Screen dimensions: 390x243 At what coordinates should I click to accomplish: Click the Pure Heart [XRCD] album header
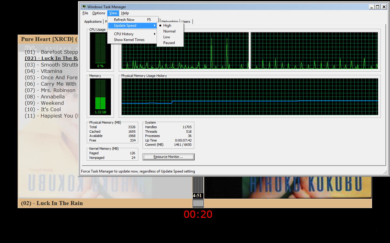48,39
